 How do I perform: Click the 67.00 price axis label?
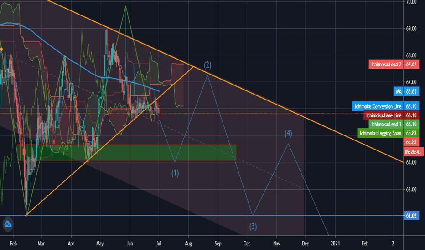(x=411, y=82)
